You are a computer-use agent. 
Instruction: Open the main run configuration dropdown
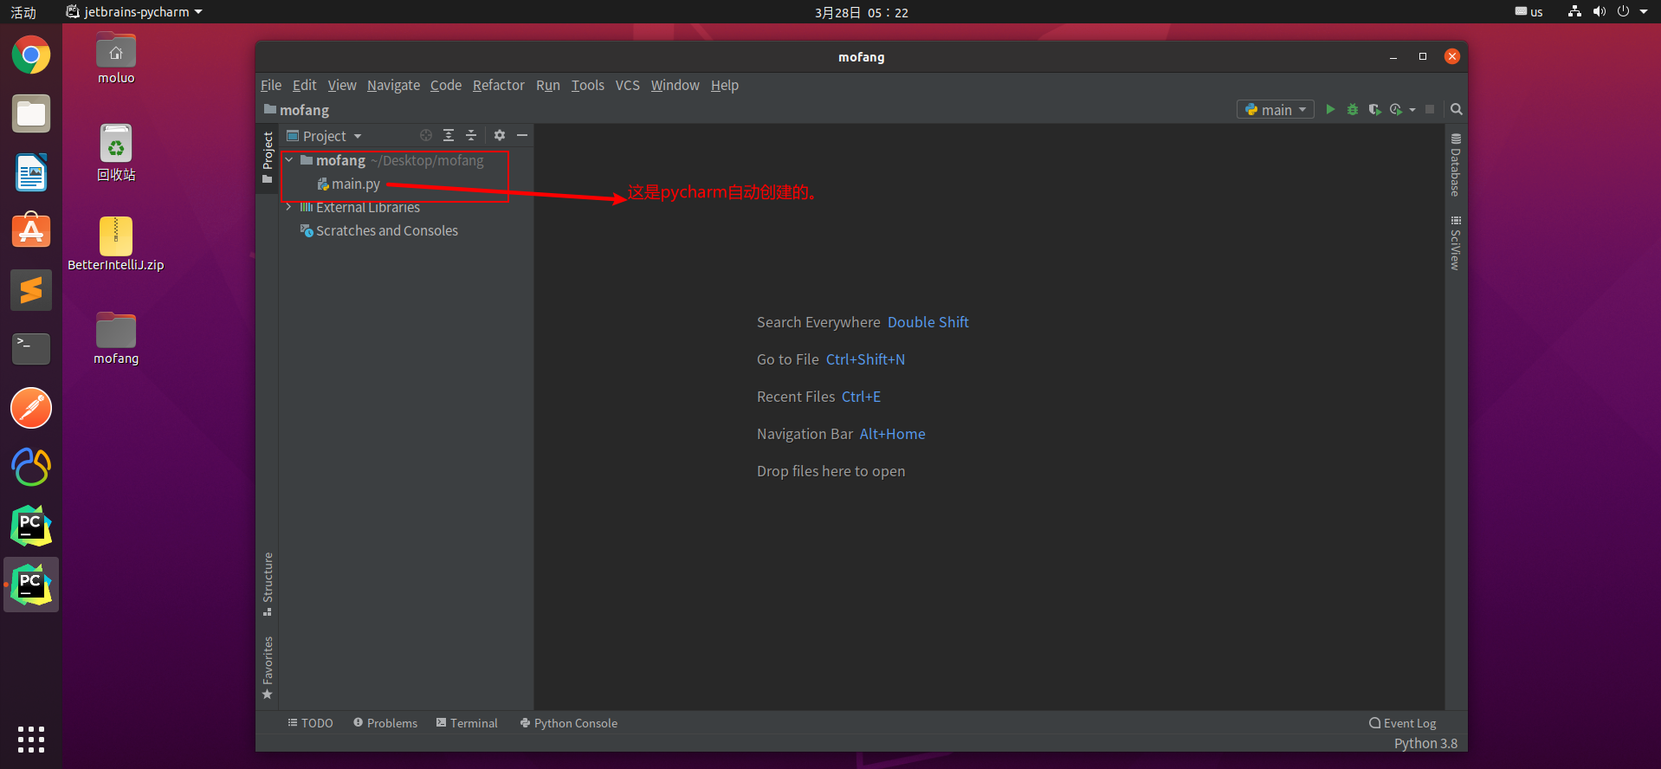coord(1276,109)
